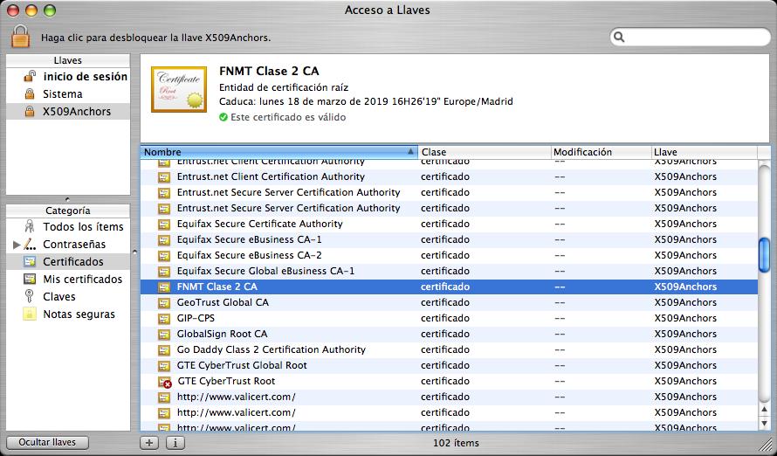Select the GeoTrust Global CA row name
Screen dimensions: 777x456
[x=223, y=302]
